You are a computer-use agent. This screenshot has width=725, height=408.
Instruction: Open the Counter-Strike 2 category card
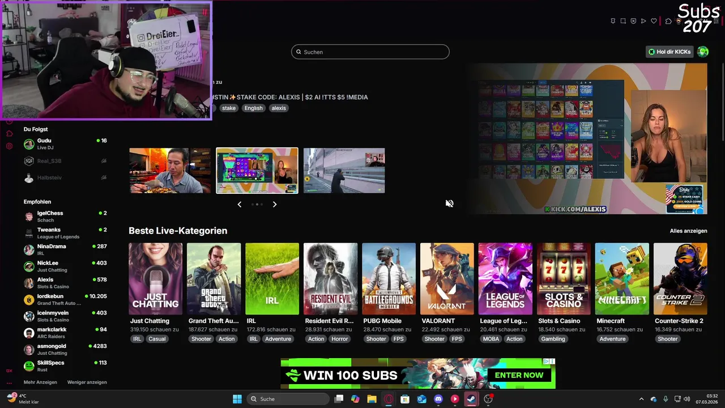click(x=680, y=279)
